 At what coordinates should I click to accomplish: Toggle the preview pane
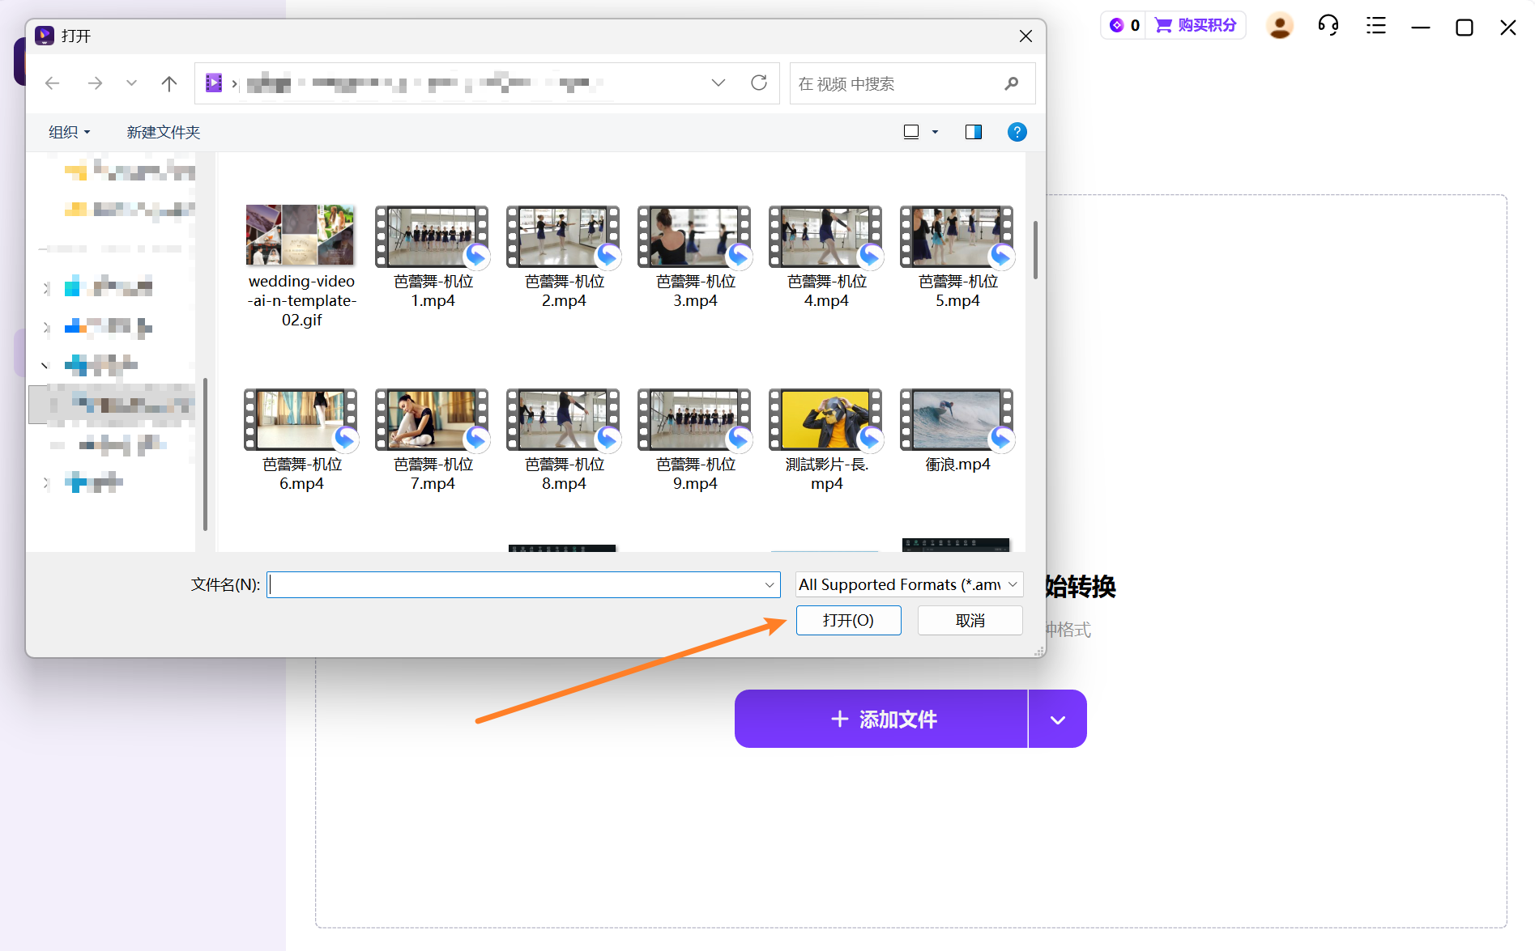click(973, 132)
